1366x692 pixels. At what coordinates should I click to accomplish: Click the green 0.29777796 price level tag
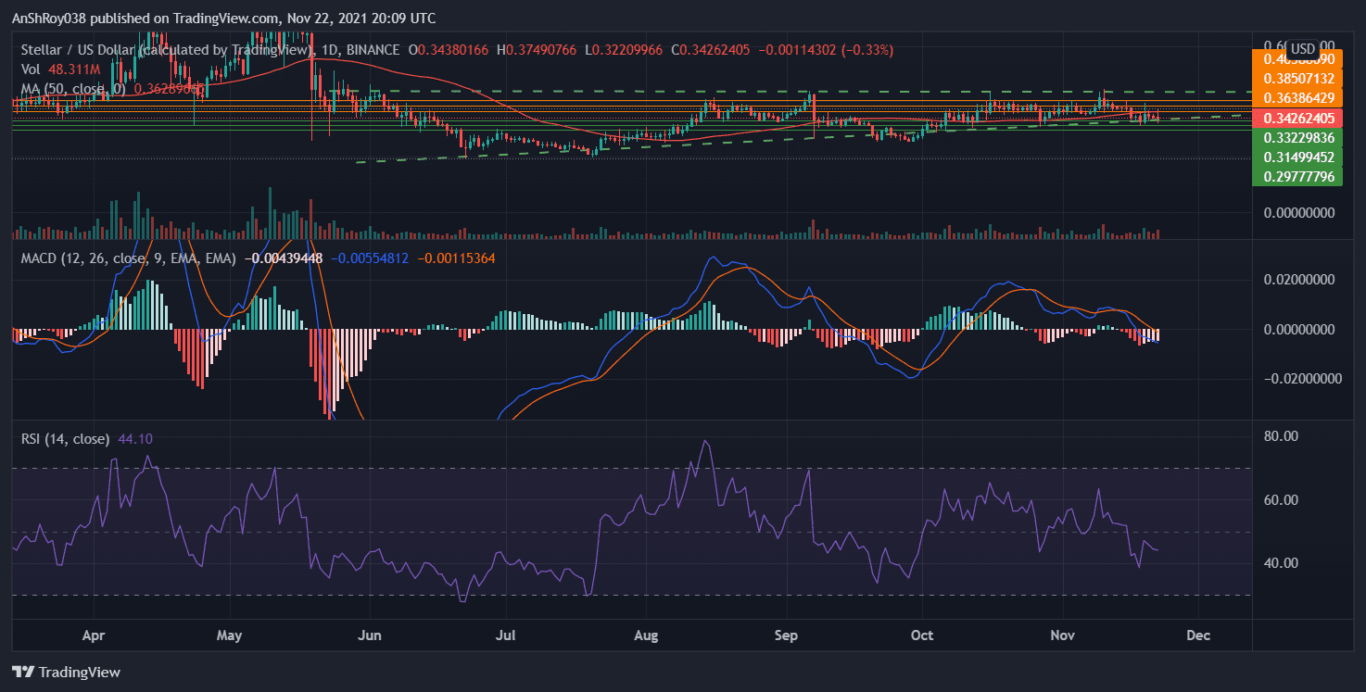[x=1301, y=176]
